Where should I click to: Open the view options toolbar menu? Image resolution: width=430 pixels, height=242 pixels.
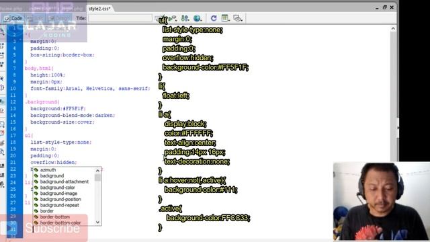(225, 18)
